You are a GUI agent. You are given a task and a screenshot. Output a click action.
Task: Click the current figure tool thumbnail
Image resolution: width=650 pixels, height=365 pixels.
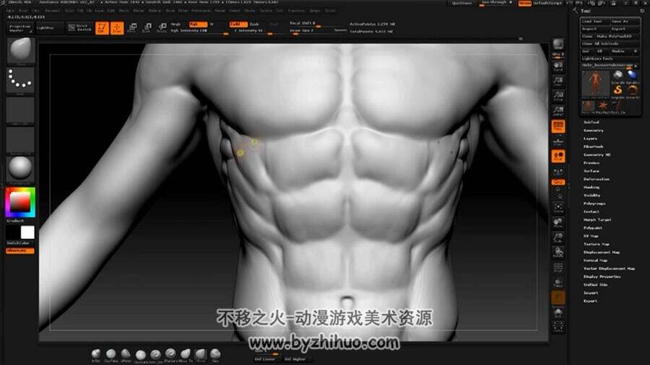pos(595,84)
